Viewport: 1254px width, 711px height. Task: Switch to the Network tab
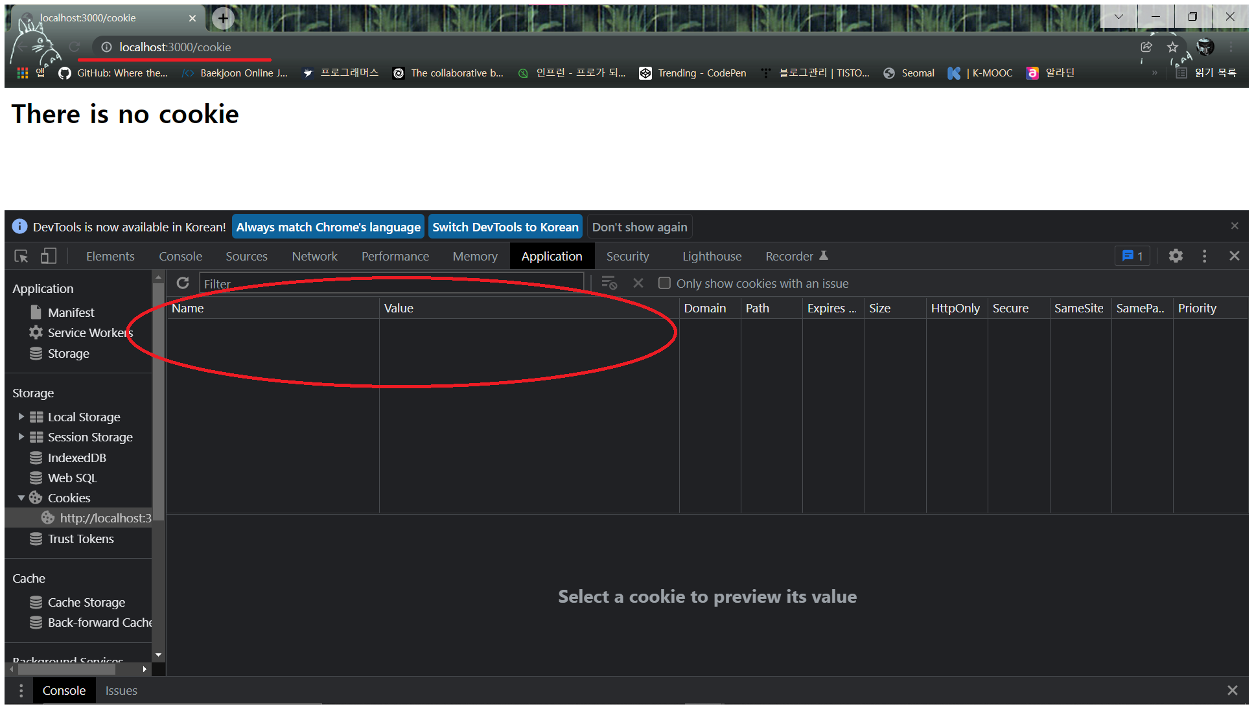(x=314, y=256)
